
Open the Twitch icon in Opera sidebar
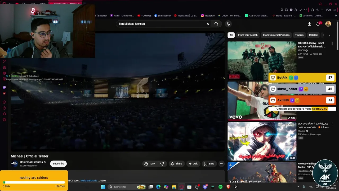(x=4, y=88)
